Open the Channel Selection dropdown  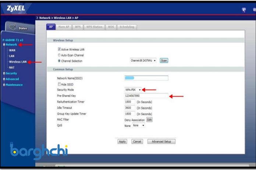coord(143,61)
